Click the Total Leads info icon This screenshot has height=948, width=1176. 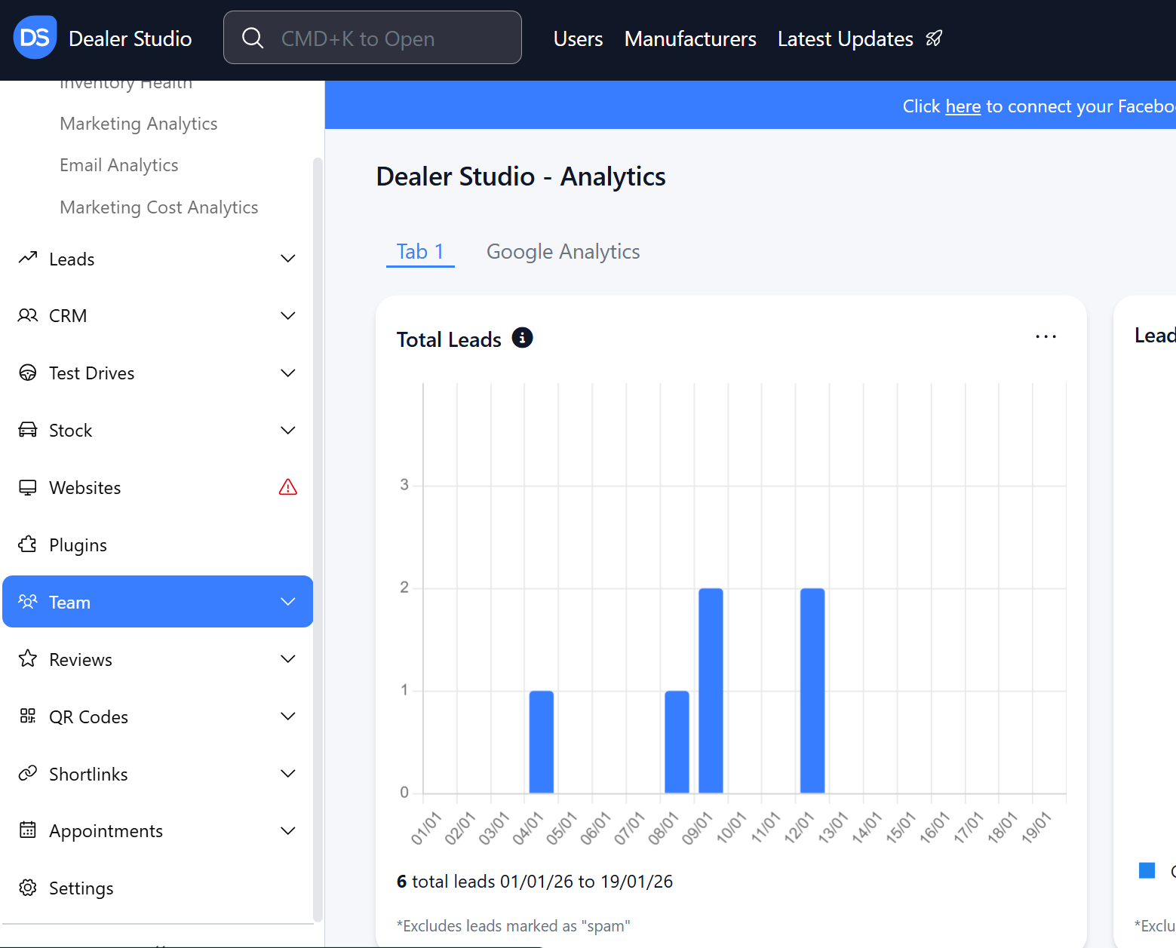(x=522, y=338)
